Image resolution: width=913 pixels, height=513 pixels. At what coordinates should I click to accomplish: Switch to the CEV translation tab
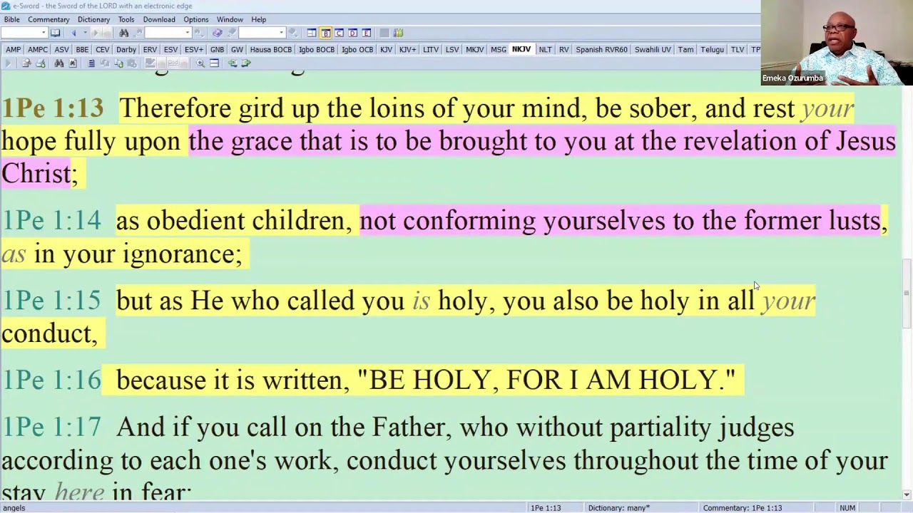(102, 50)
